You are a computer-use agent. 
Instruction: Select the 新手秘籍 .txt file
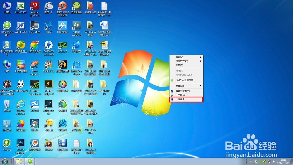104,9
